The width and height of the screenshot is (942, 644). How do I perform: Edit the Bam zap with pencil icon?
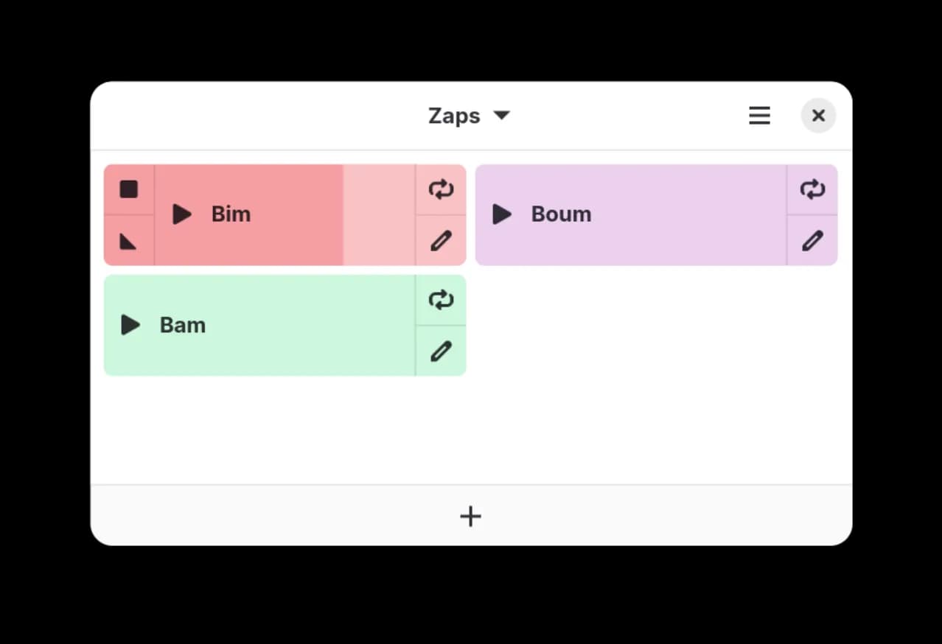[x=441, y=351]
